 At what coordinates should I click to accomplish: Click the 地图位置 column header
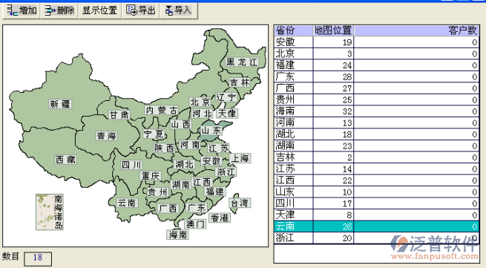tap(333, 30)
